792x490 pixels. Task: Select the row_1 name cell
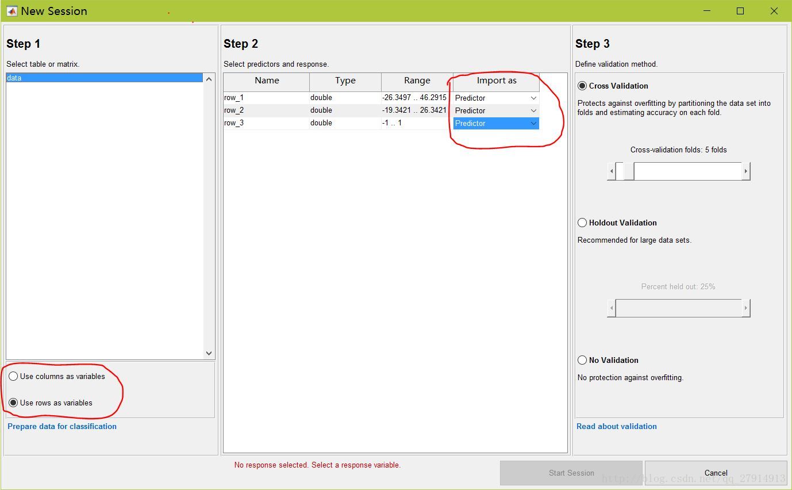(x=267, y=98)
